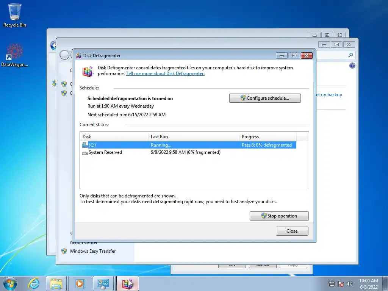
Task: Click the System Reserved drive icon
Action: point(85,153)
